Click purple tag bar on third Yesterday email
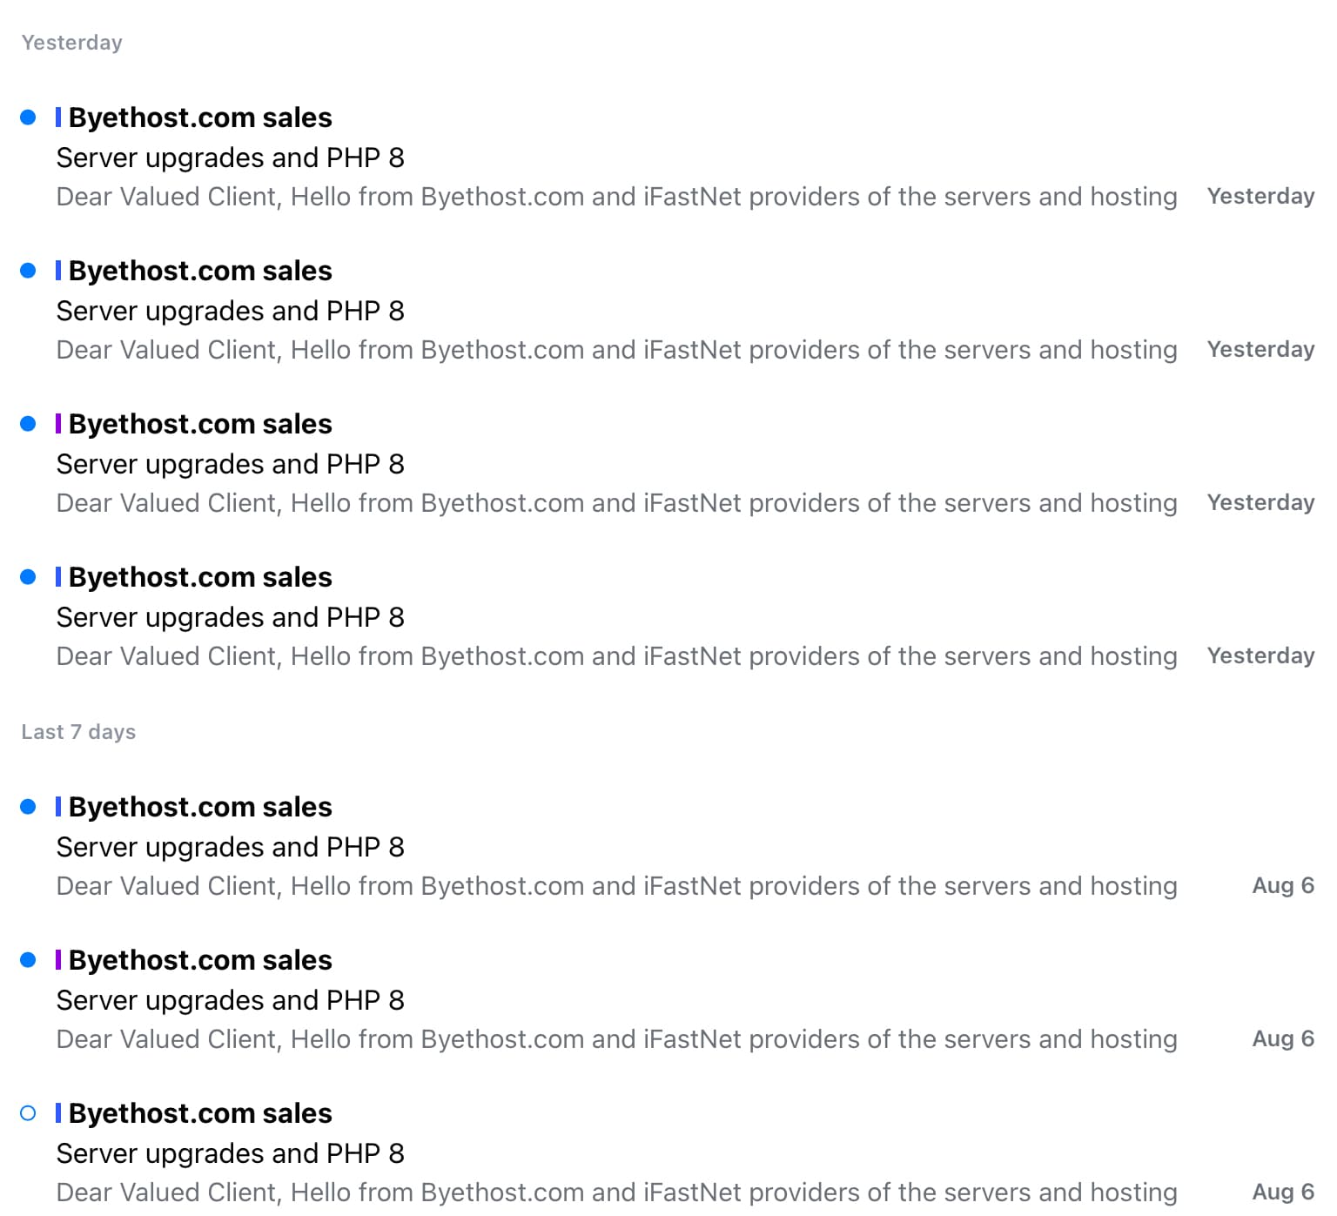This screenshot has height=1216, width=1337. [58, 424]
